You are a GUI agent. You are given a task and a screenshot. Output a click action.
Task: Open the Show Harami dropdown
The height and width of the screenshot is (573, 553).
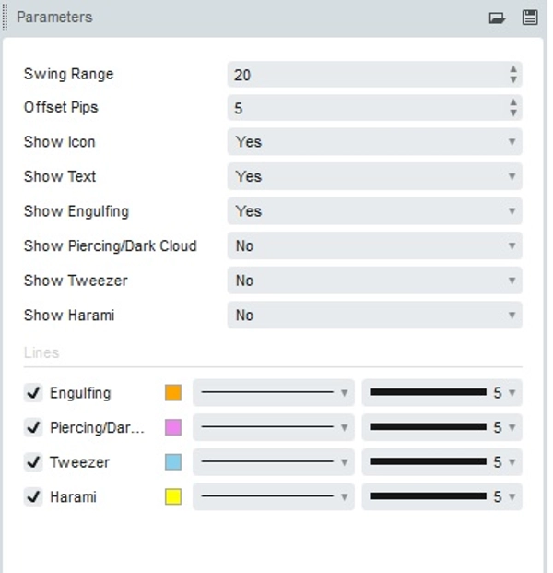(x=374, y=316)
